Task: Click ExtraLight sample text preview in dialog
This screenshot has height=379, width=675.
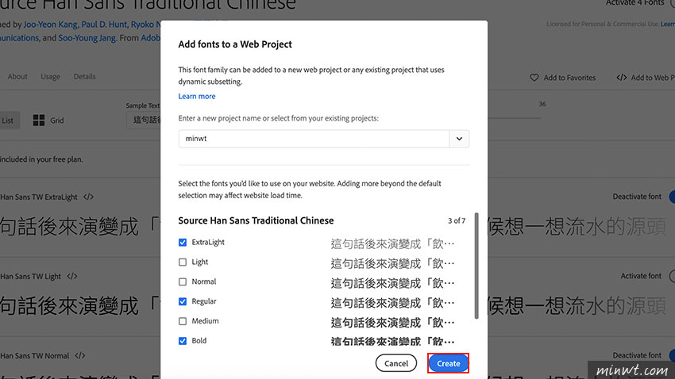Action: tap(392, 243)
